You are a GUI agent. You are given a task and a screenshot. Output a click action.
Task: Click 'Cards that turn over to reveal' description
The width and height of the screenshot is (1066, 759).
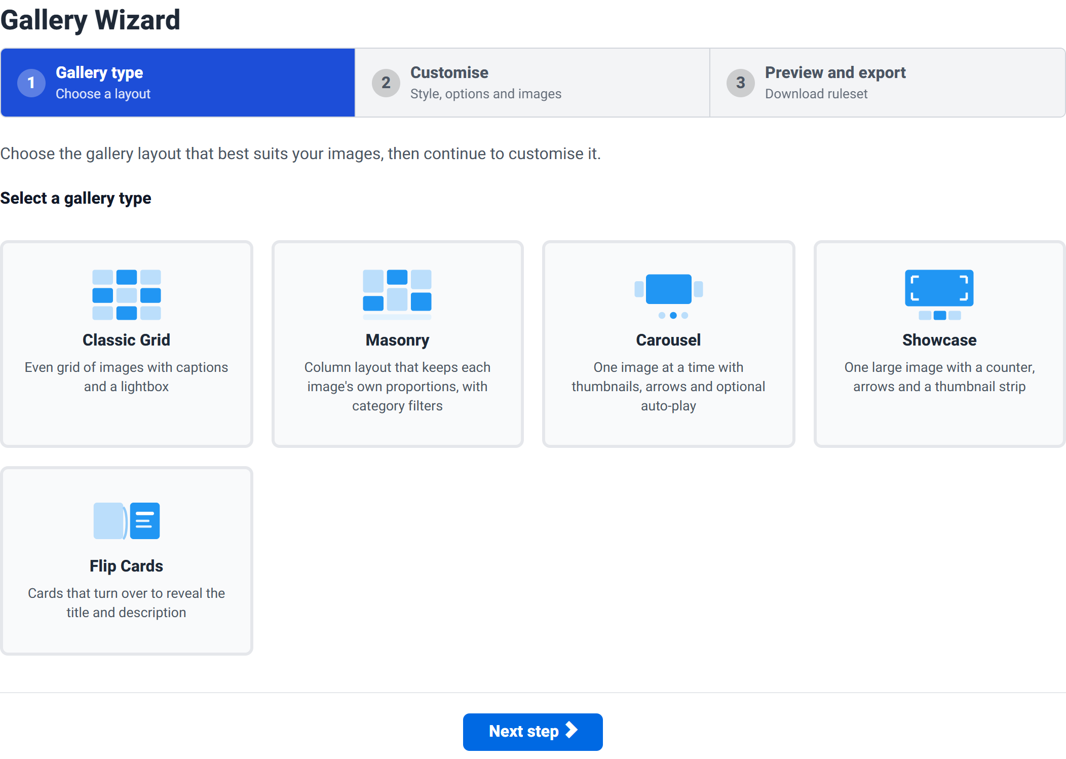127,603
